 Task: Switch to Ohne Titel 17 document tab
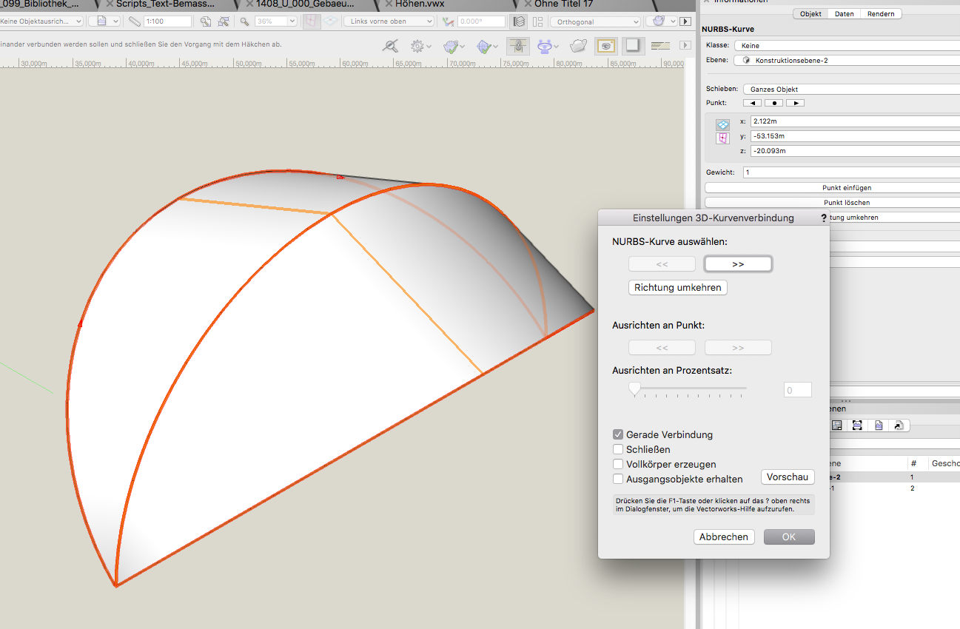[x=564, y=4]
